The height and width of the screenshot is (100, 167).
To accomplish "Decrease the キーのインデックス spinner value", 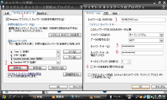I will pyautogui.click(x=129, y=63).
